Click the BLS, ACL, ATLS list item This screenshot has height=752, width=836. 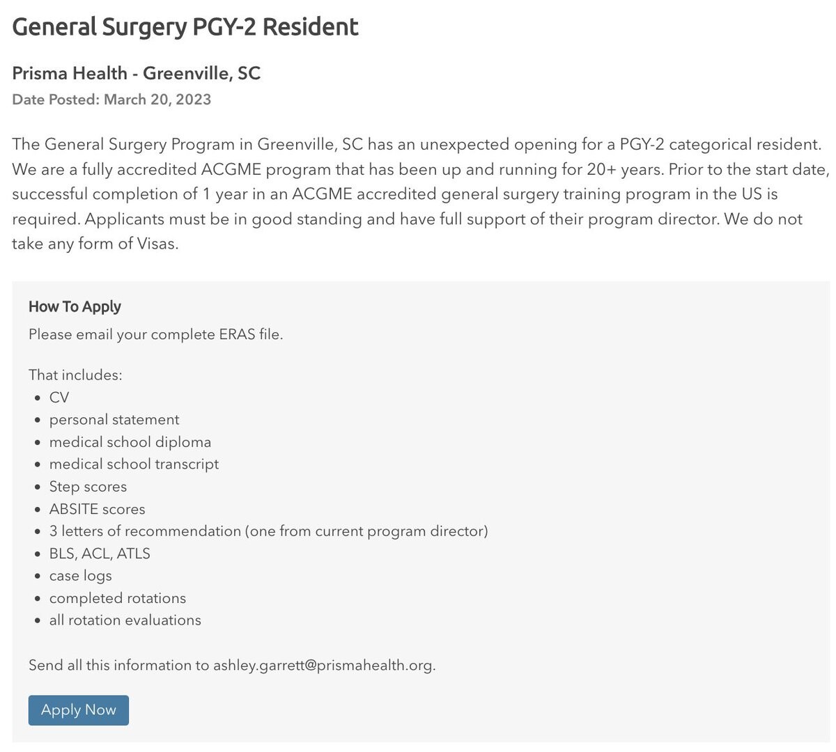(x=100, y=554)
